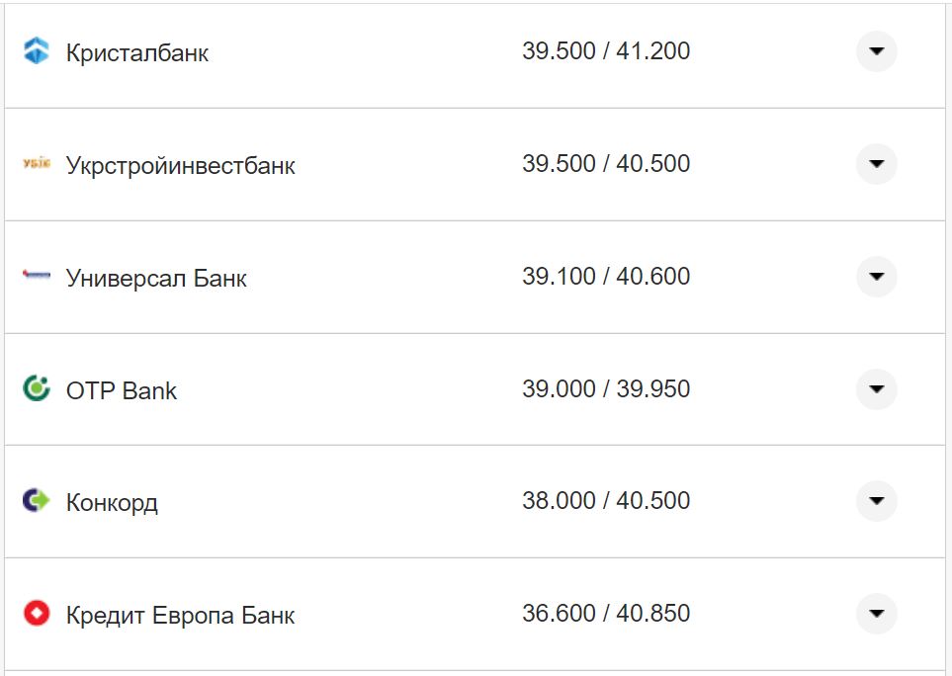
Task: Expand the Укрстройинвестбанк row dropdown arrow
Action: point(876,164)
